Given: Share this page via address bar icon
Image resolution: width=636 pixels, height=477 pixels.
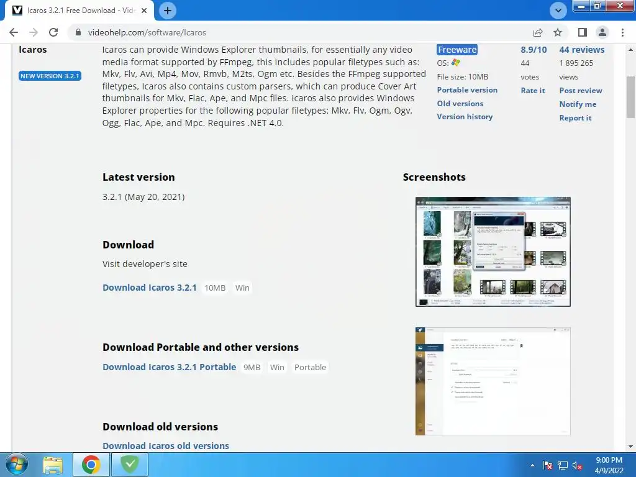Looking at the screenshot, I should pyautogui.click(x=538, y=32).
